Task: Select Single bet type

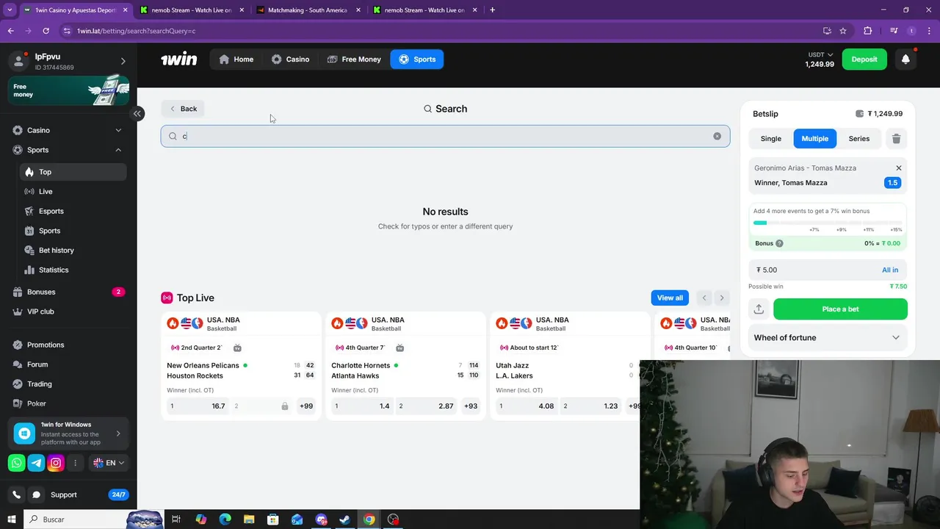Action: point(771,139)
